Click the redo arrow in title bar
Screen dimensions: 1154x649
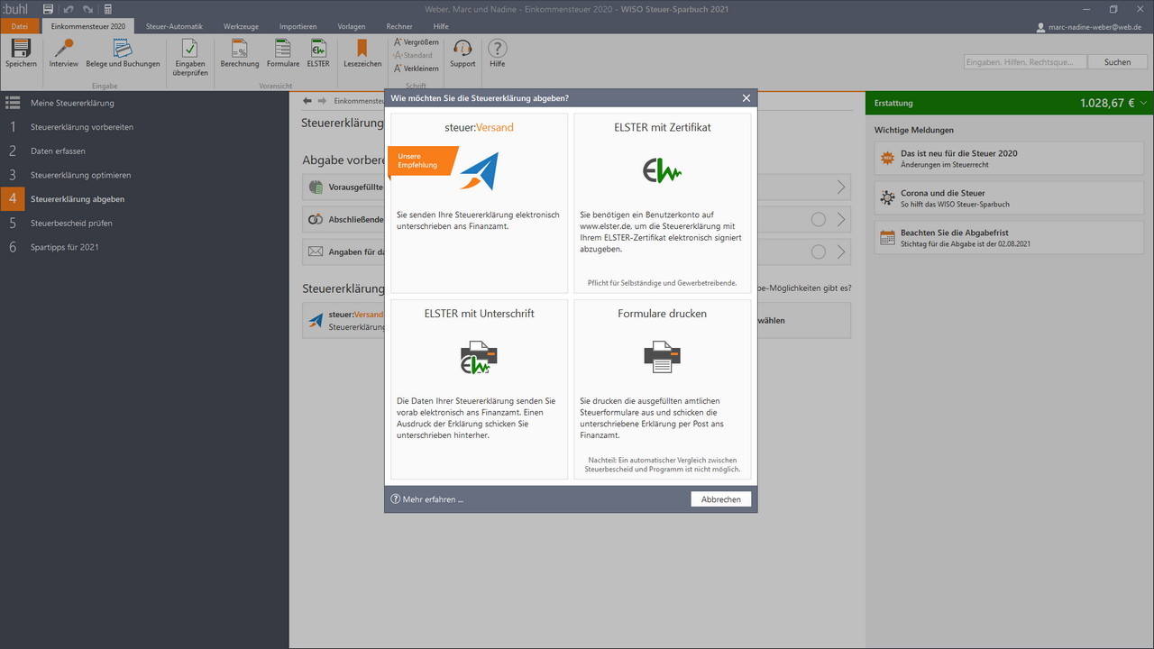point(88,9)
